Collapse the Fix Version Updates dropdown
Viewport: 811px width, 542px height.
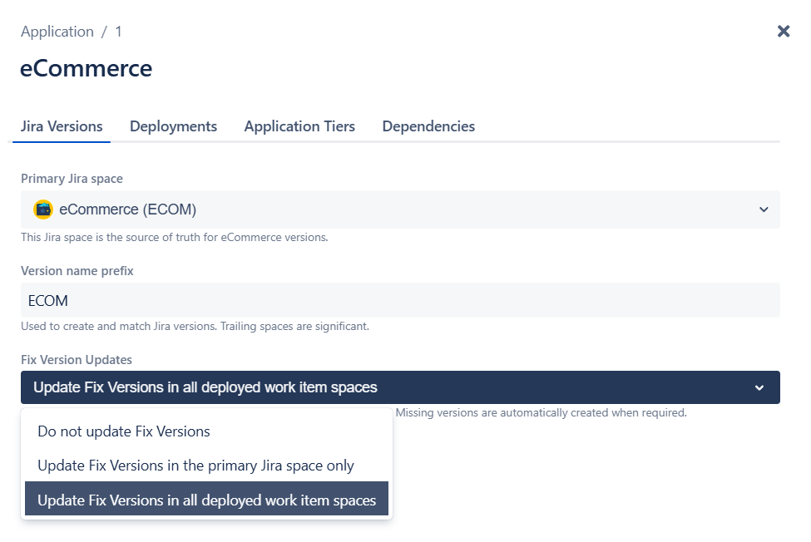click(x=400, y=387)
